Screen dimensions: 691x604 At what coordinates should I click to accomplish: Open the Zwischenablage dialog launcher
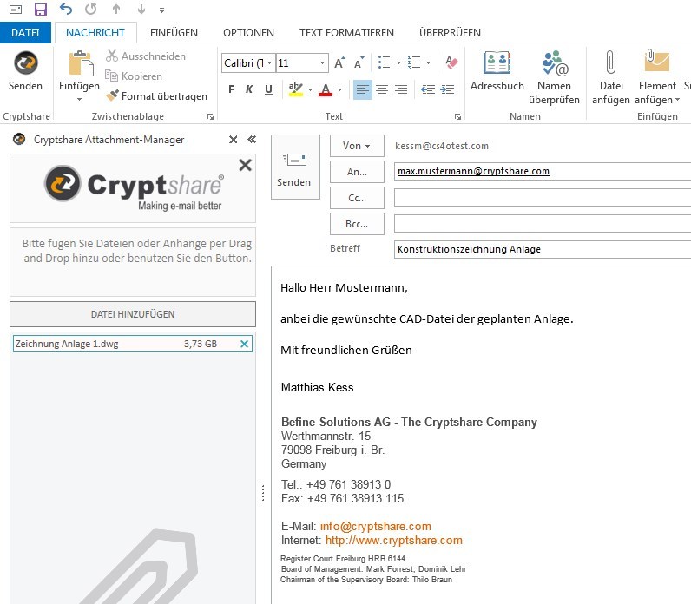click(210, 117)
